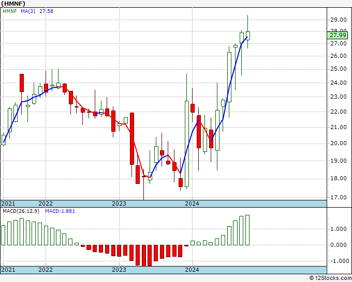Viewport: 352px width, 282px height.
Task: Click the first green MACD bar at 2021
Action: click(3, 235)
